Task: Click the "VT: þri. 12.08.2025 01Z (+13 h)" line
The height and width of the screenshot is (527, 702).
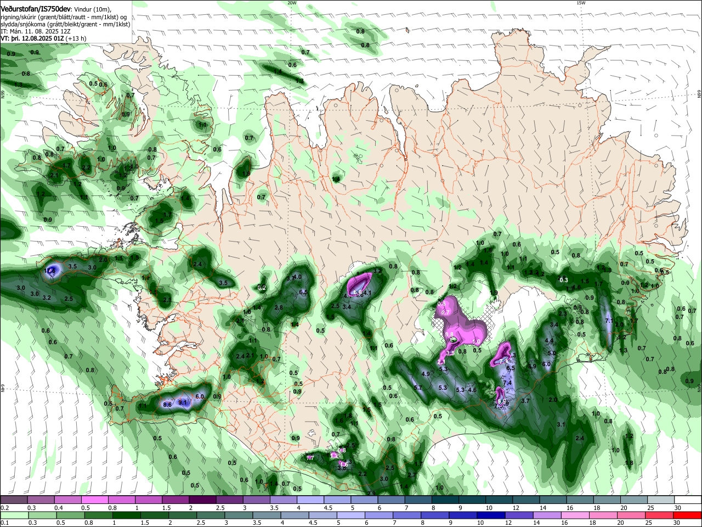Action: pos(43,39)
